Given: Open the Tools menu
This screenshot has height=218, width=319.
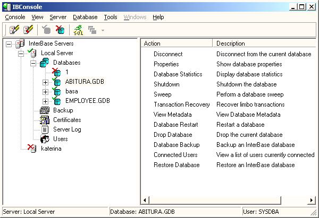Looking at the screenshot, I should click(x=111, y=17).
